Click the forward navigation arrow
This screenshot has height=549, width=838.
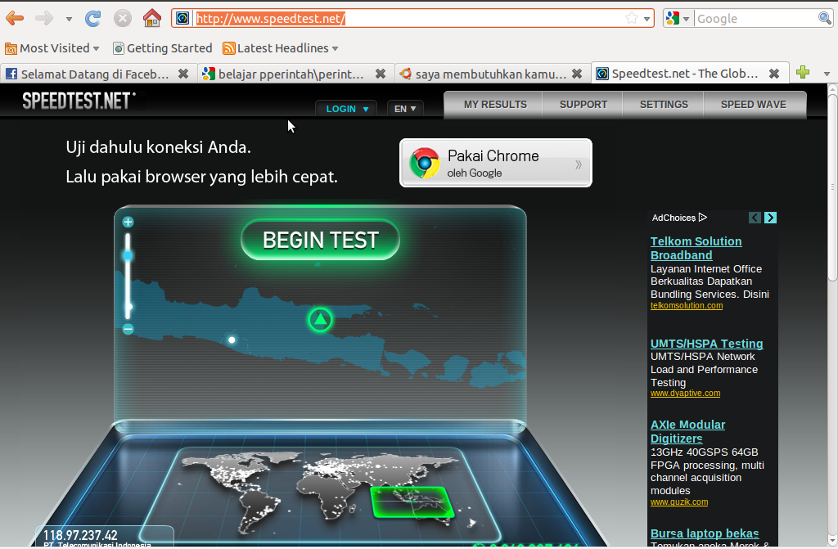[x=44, y=18]
